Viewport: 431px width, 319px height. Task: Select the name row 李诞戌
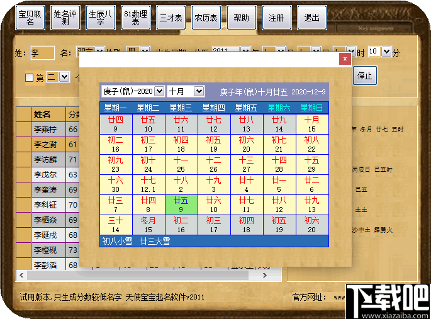(48, 235)
